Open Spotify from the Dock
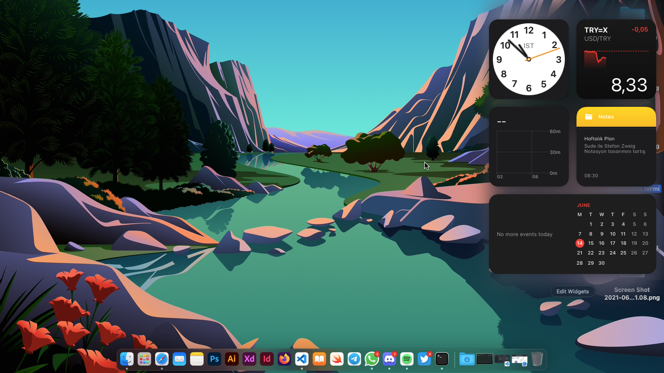The image size is (664, 373). (x=407, y=359)
